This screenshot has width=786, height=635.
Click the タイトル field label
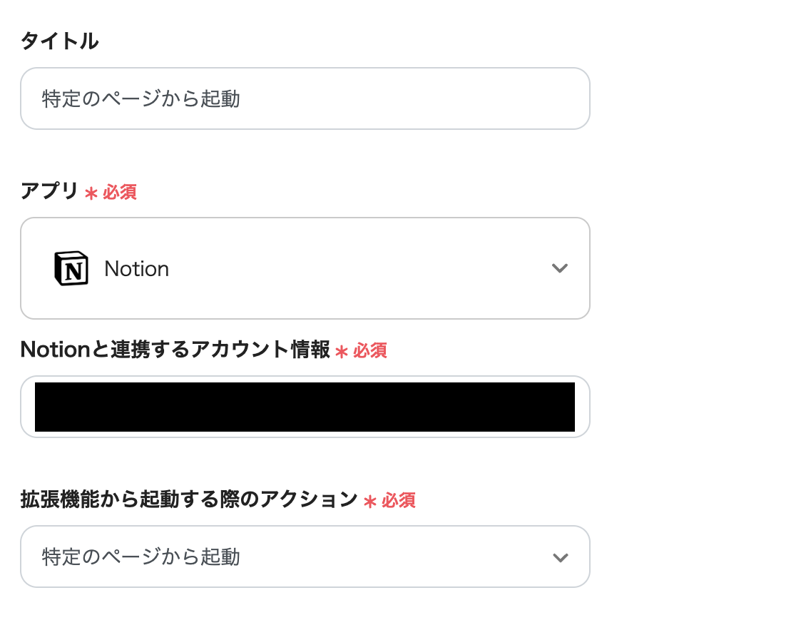[60, 41]
